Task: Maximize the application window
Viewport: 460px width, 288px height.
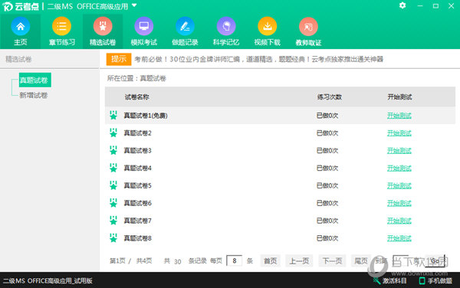Action: click(435, 6)
